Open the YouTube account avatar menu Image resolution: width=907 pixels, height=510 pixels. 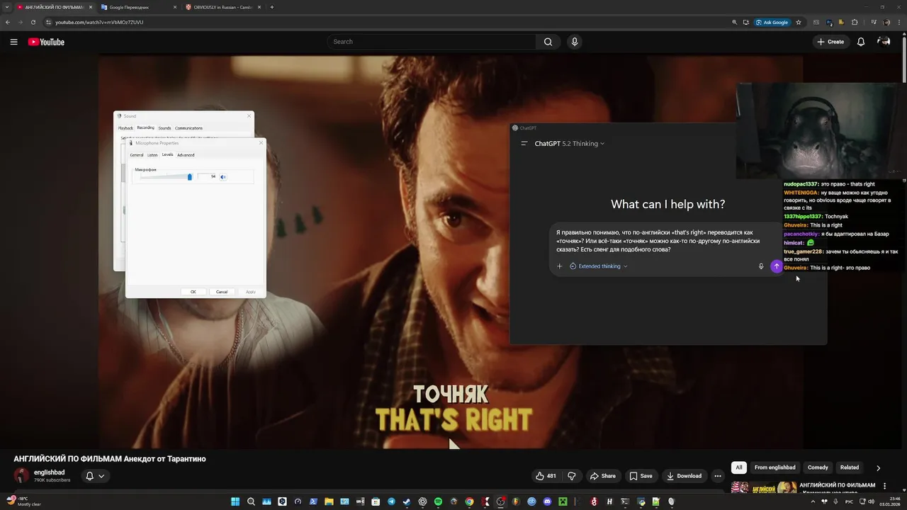point(884,42)
